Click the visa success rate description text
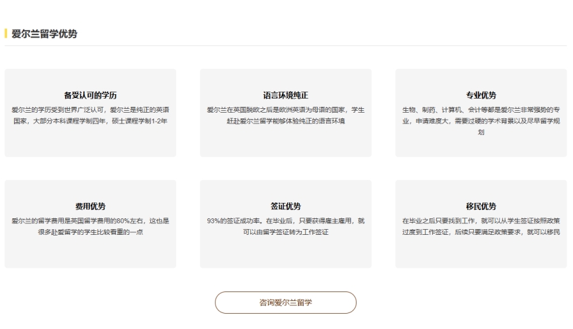Screen dimensions: 573x329 pos(285,226)
